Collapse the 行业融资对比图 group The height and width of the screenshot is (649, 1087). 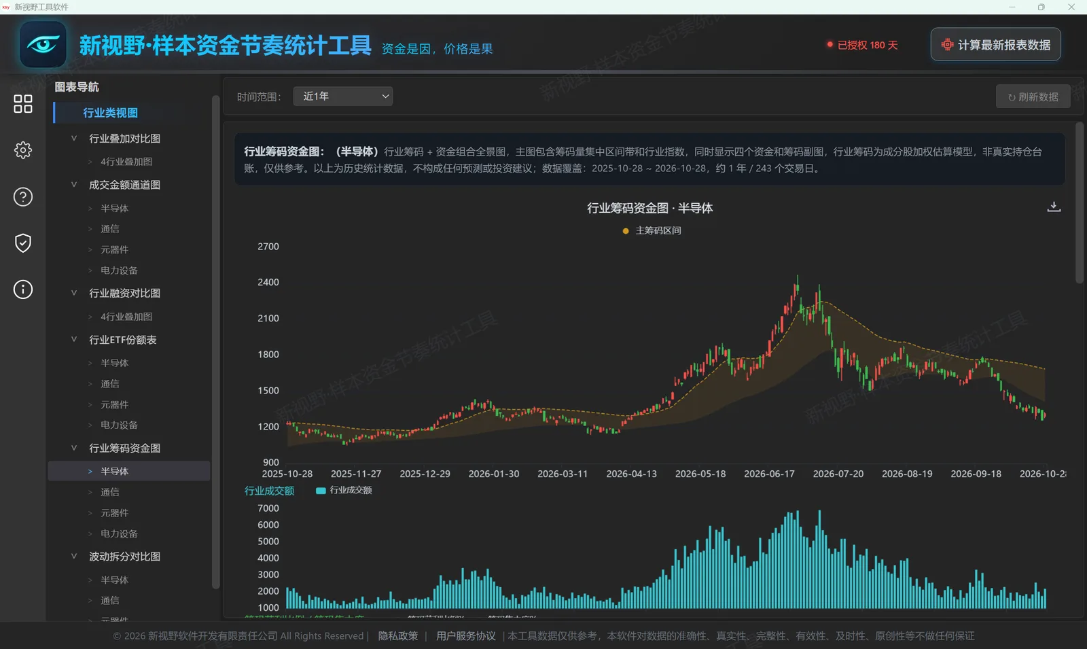74,293
